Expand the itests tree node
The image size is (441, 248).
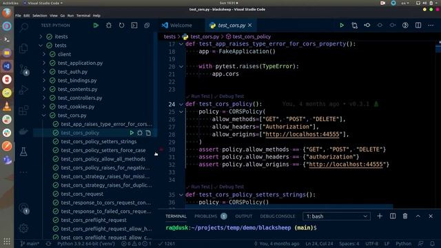41,37
